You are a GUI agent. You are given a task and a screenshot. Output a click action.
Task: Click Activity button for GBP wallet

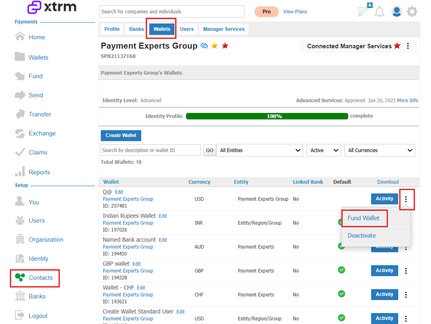click(x=384, y=270)
